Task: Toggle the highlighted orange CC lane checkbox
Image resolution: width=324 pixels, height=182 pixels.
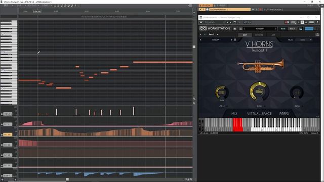Action: [x=2, y=134]
